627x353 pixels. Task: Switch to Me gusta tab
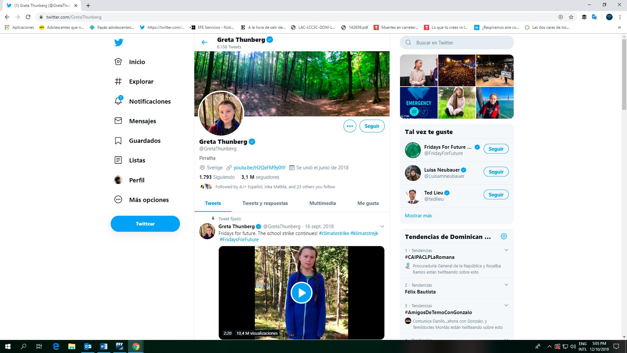coord(368,203)
